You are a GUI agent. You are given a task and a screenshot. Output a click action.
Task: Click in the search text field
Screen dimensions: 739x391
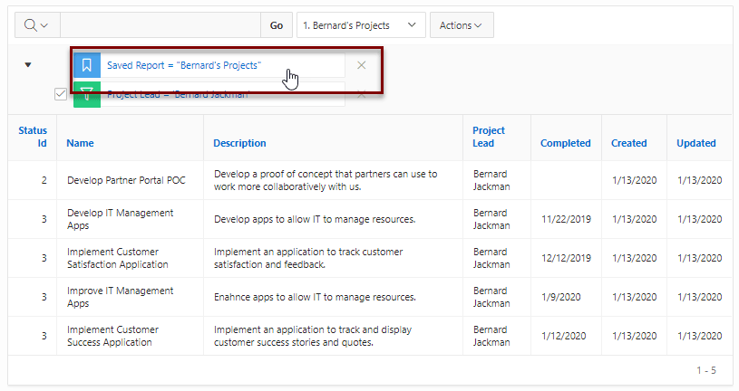coord(160,25)
